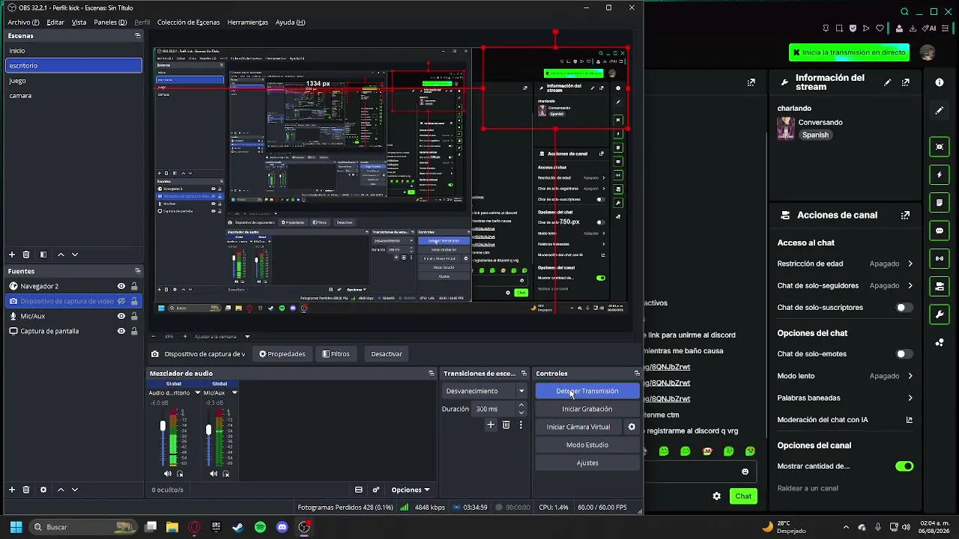Mute the Mic/Aux speaker icon in mixer
This screenshot has height=539, width=959.
click(x=213, y=473)
